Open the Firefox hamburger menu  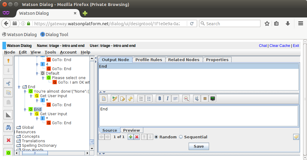(x=301, y=24)
